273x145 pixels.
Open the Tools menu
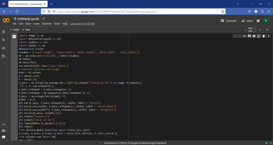(57, 24)
